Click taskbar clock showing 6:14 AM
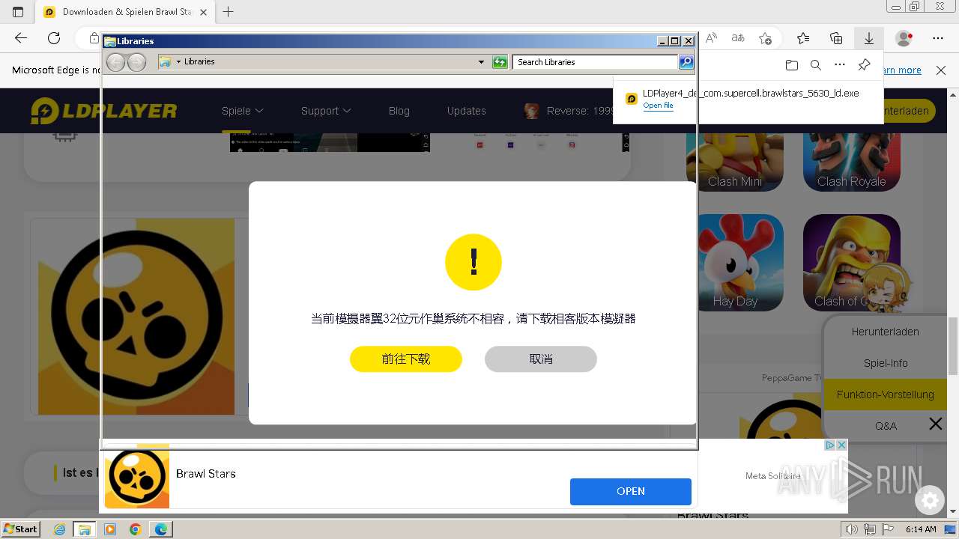The height and width of the screenshot is (539, 959). coord(921,529)
